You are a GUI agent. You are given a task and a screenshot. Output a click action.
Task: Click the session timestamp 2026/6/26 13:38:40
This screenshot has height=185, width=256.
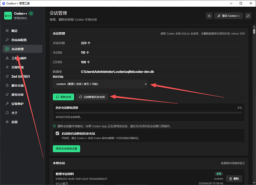[x=211, y=184]
